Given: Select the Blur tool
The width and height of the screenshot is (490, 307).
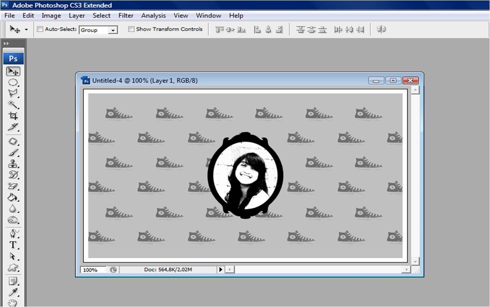Looking at the screenshot, I should (x=13, y=208).
